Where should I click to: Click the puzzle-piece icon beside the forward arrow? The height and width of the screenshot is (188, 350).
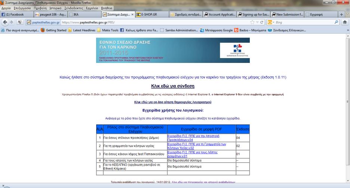click(20, 22)
